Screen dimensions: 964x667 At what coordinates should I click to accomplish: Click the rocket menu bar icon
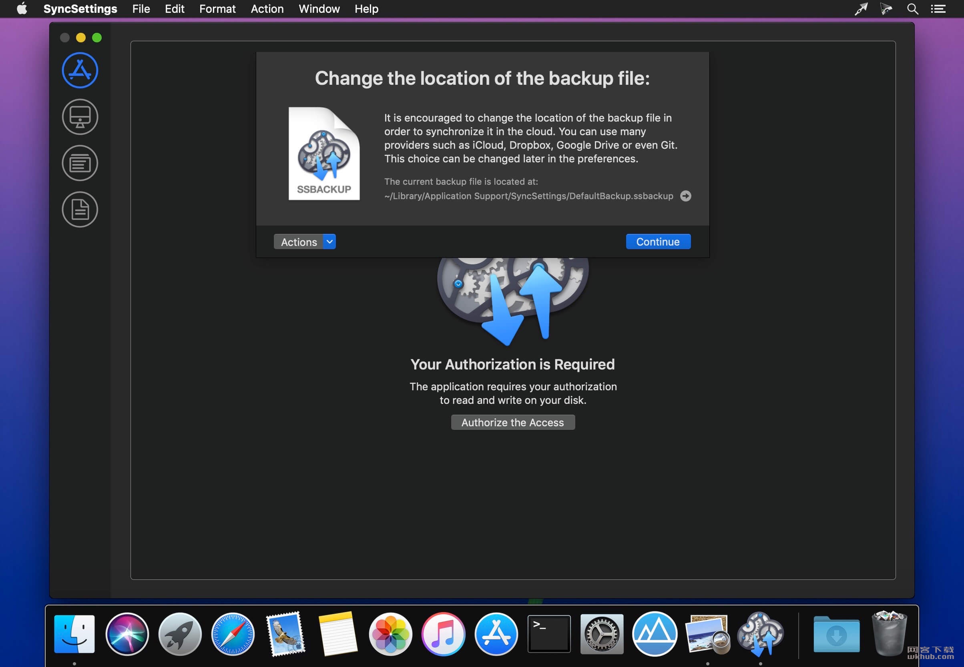point(861,9)
